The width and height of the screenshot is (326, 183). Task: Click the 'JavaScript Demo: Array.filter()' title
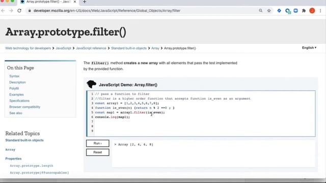[x=128, y=85]
